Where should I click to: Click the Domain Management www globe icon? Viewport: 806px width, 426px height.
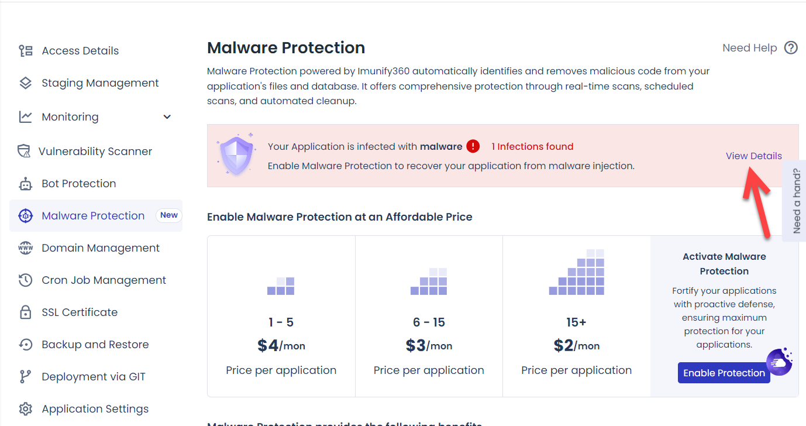pos(25,248)
